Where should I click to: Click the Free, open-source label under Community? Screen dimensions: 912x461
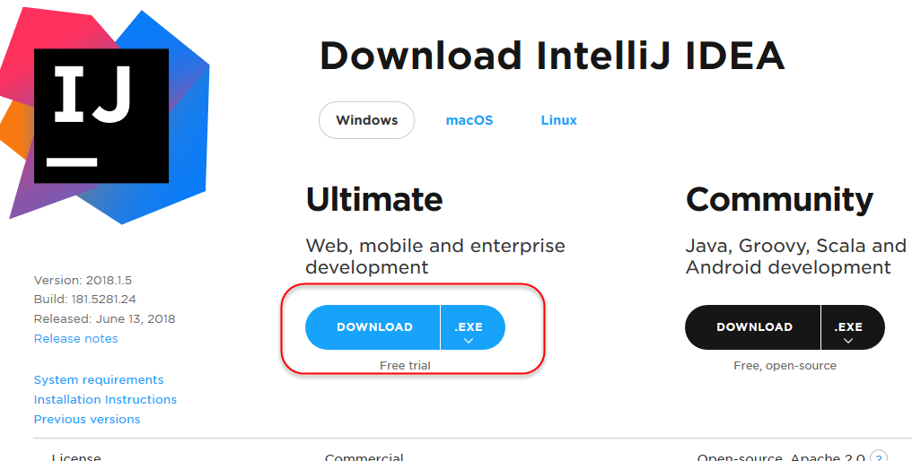pos(785,366)
